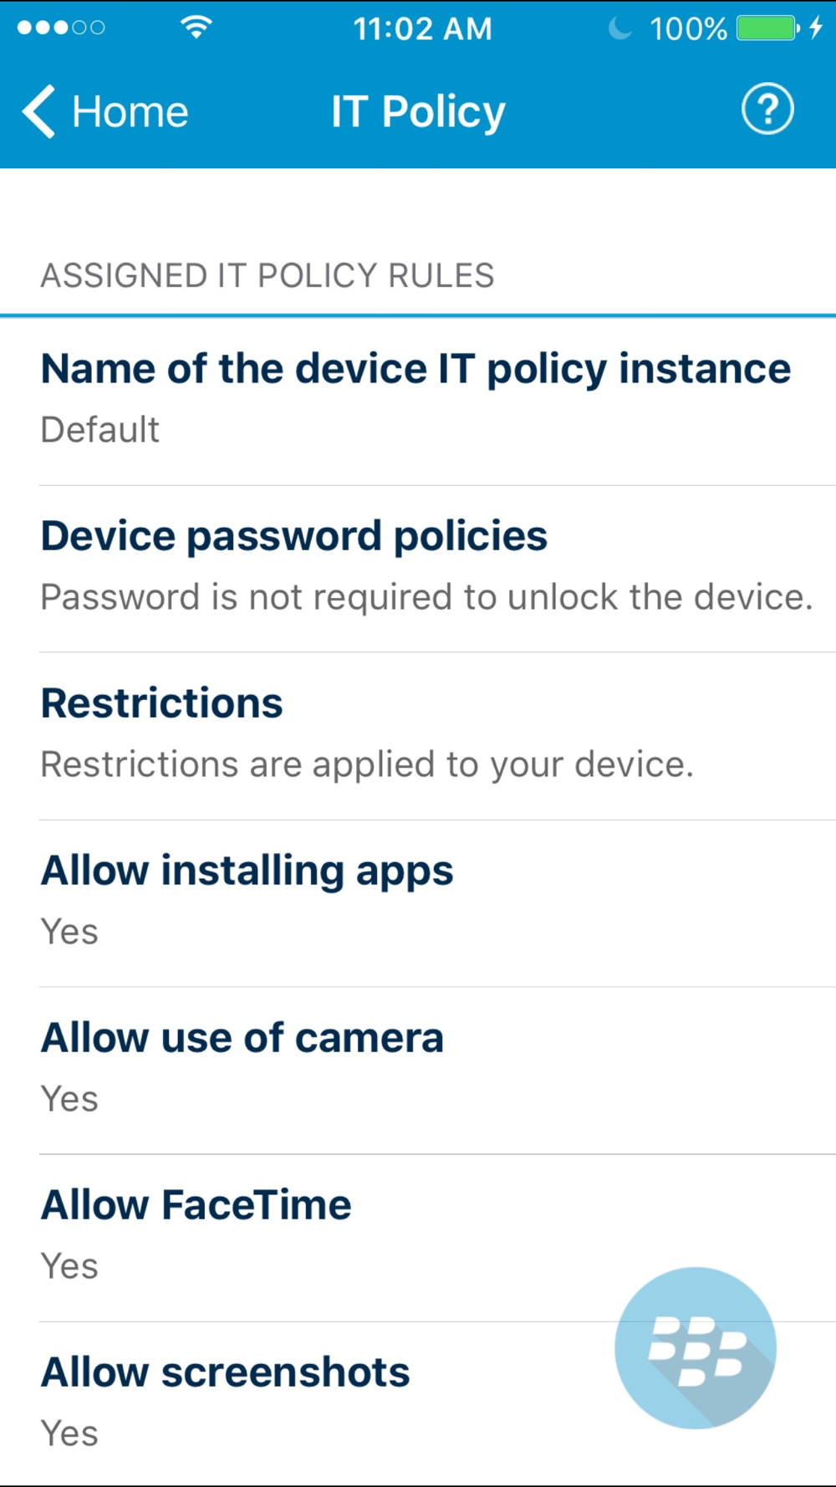The image size is (836, 1487).
Task: Open Device password policies row
Action: coord(426,567)
